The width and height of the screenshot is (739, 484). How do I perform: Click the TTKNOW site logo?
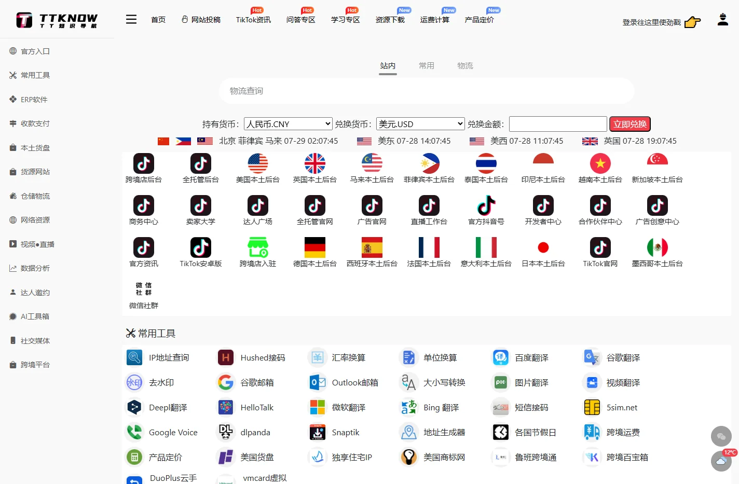pyautogui.click(x=57, y=20)
